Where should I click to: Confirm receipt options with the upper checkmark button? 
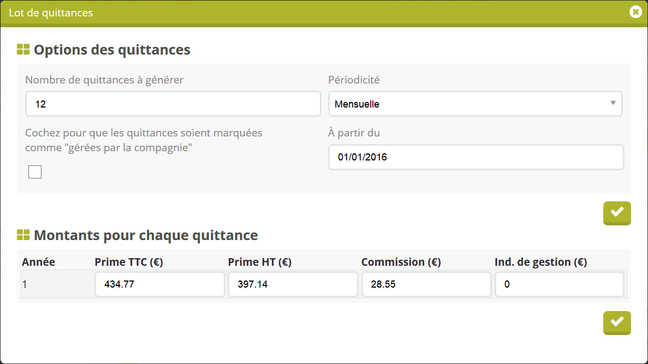tap(617, 212)
